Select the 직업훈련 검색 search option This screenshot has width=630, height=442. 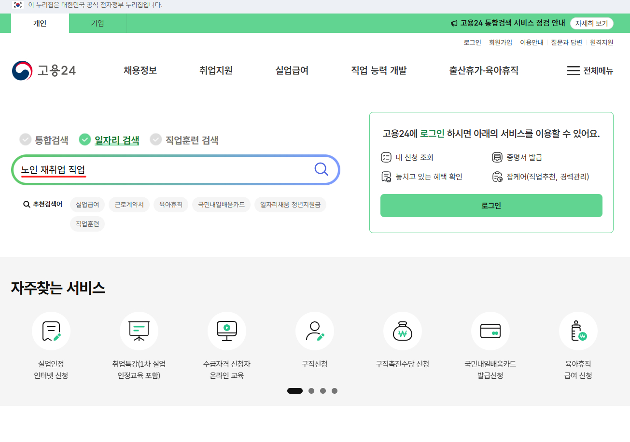184,140
